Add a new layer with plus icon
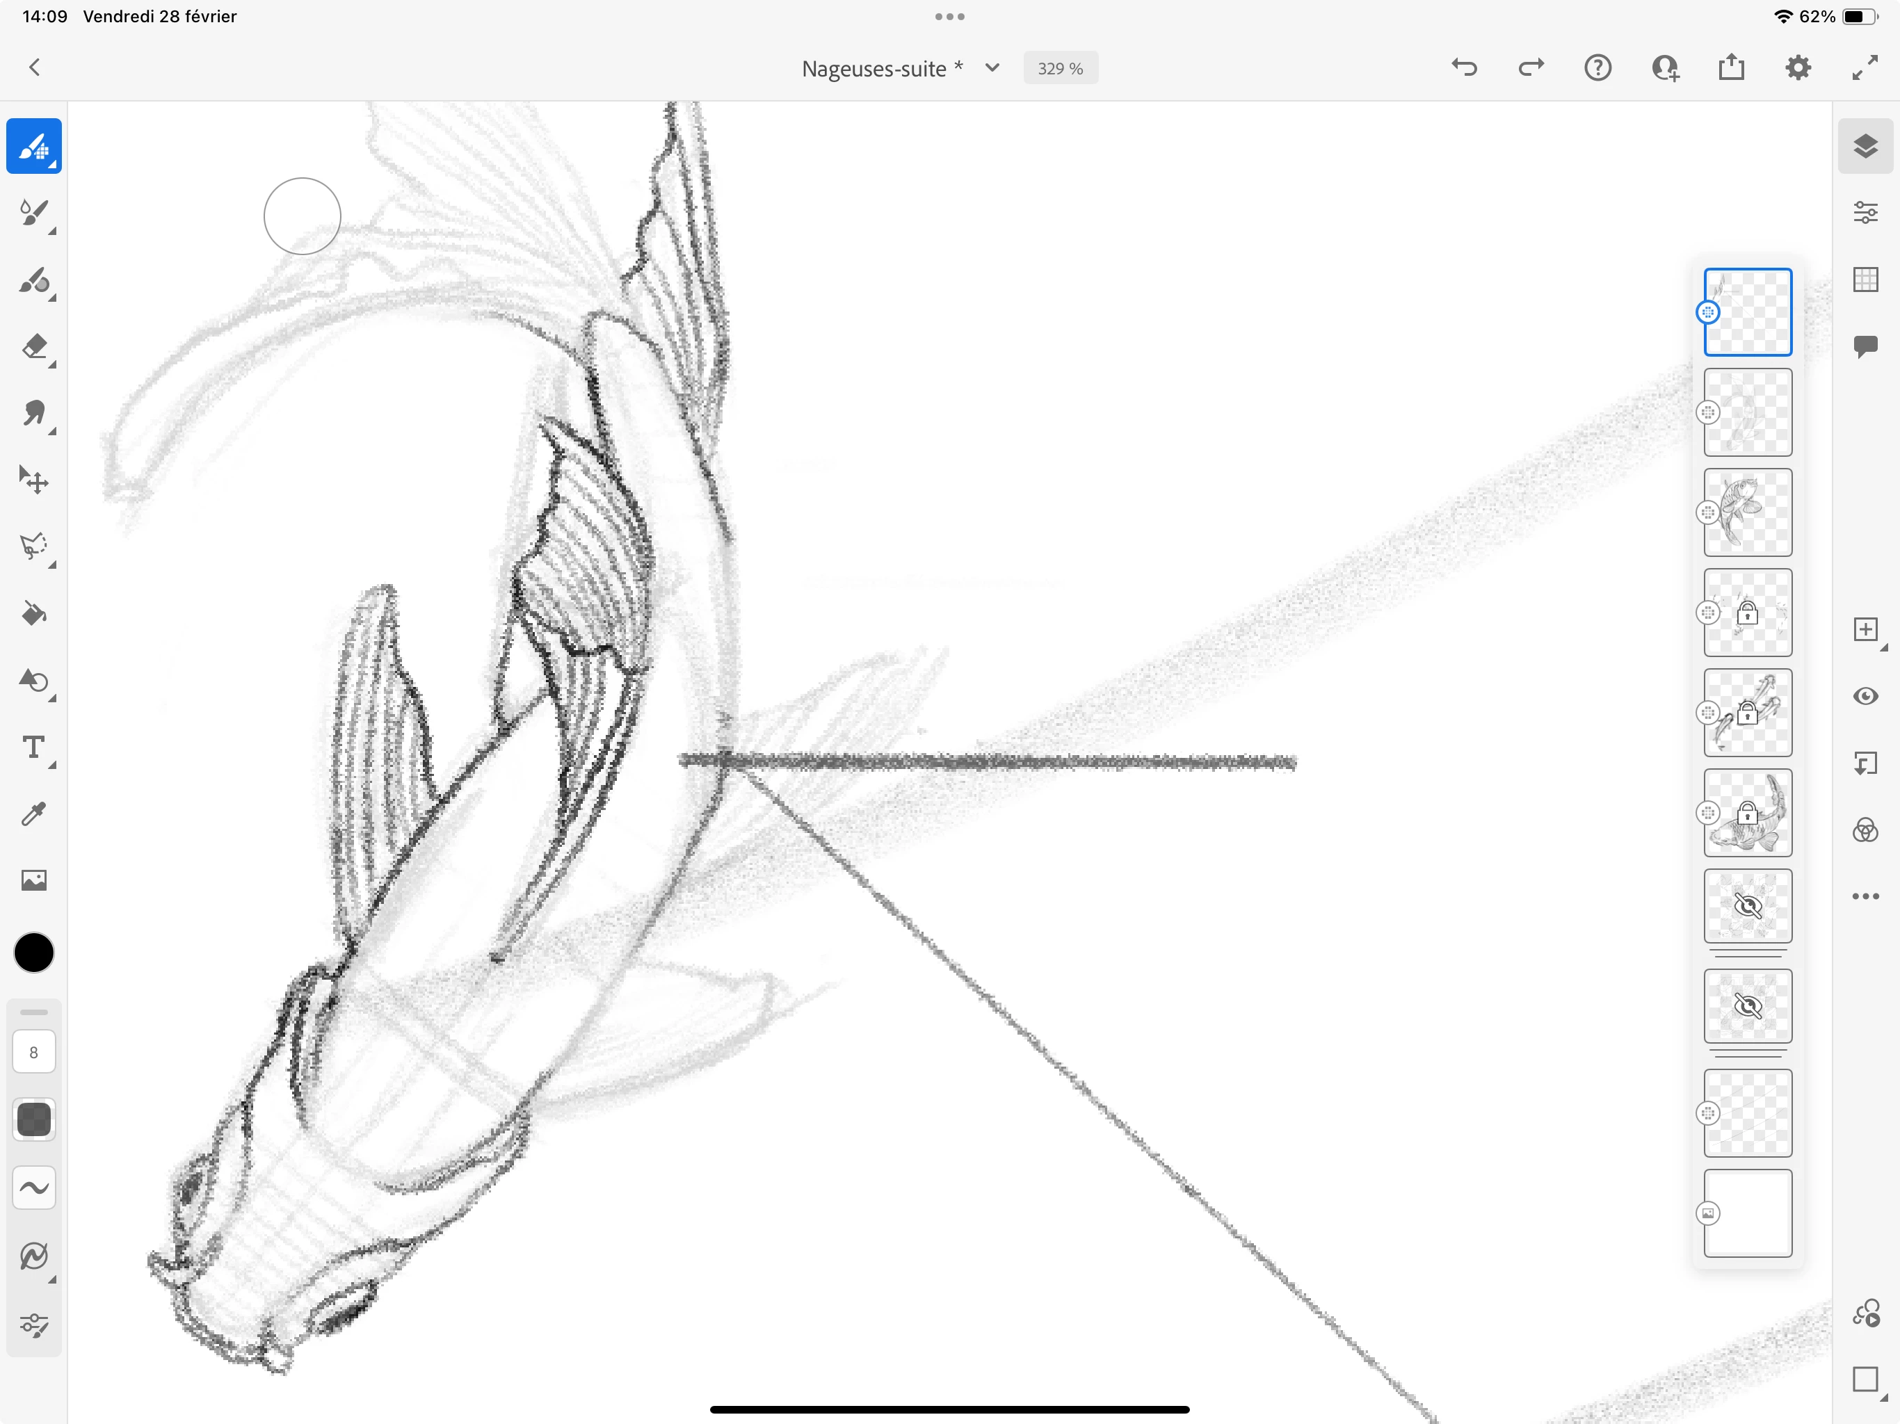 (1865, 629)
